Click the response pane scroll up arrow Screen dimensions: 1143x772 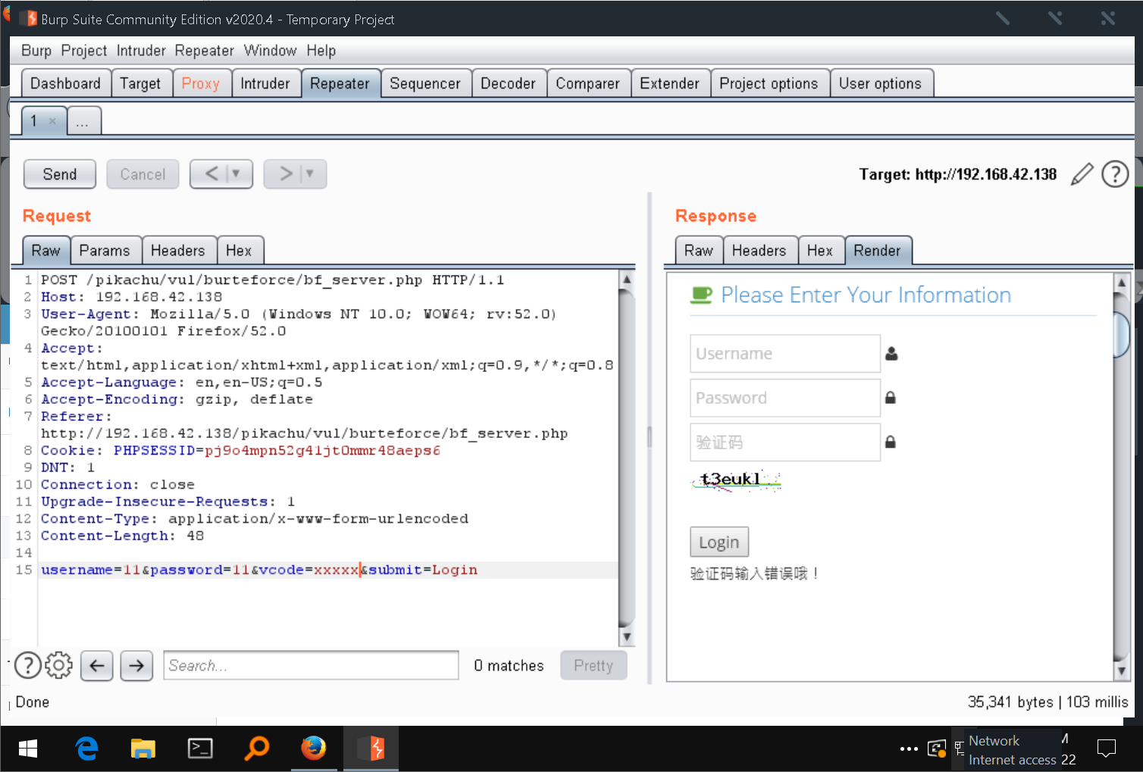pos(1122,283)
